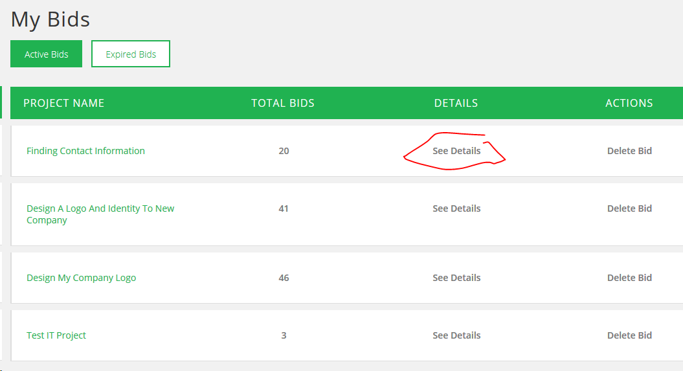Show details for Design My Company Logo
Screen dimensions: 683x371
coord(456,278)
